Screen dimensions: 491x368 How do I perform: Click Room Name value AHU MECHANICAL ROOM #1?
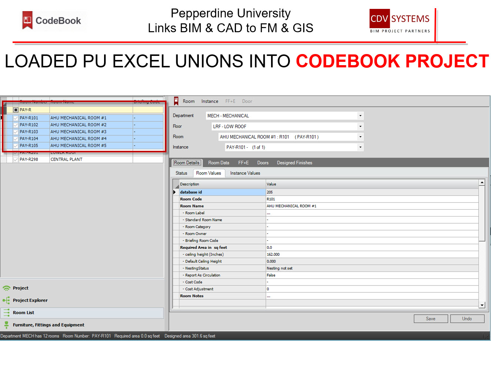click(x=372, y=206)
